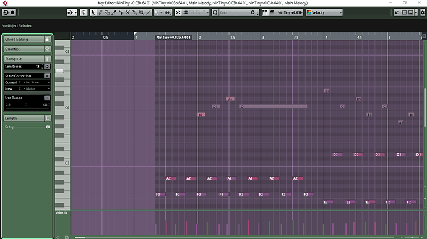
Task: Toggle Edit Active Part Only icon
Action: 272,12
